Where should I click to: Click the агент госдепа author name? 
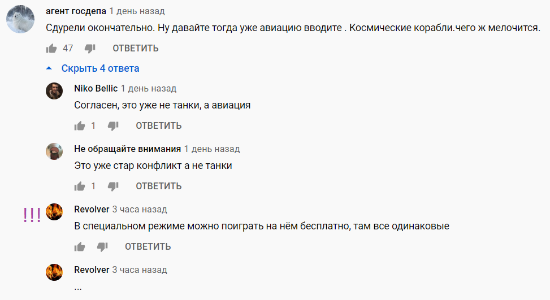76,11
